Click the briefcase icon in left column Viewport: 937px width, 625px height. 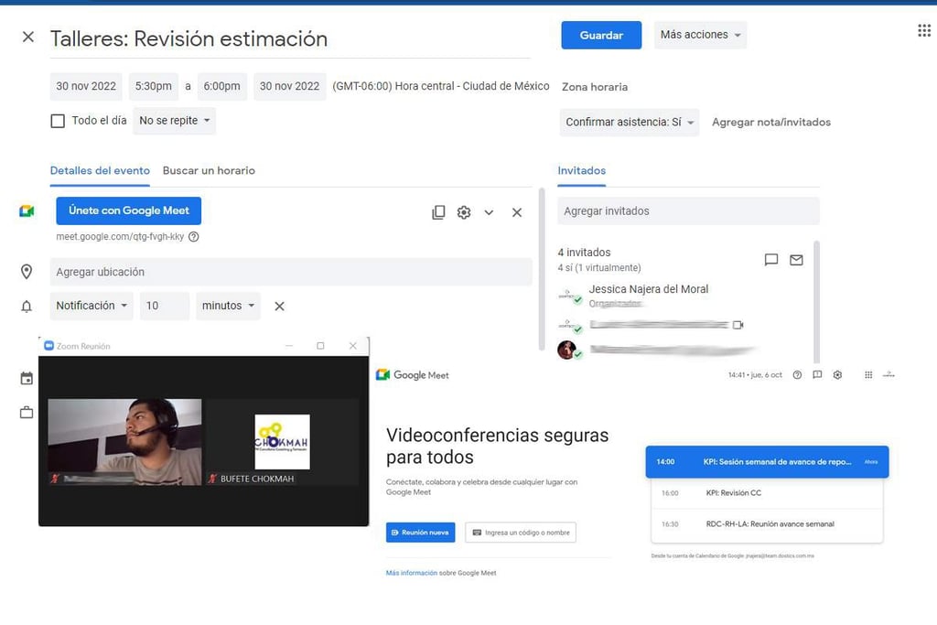point(27,413)
